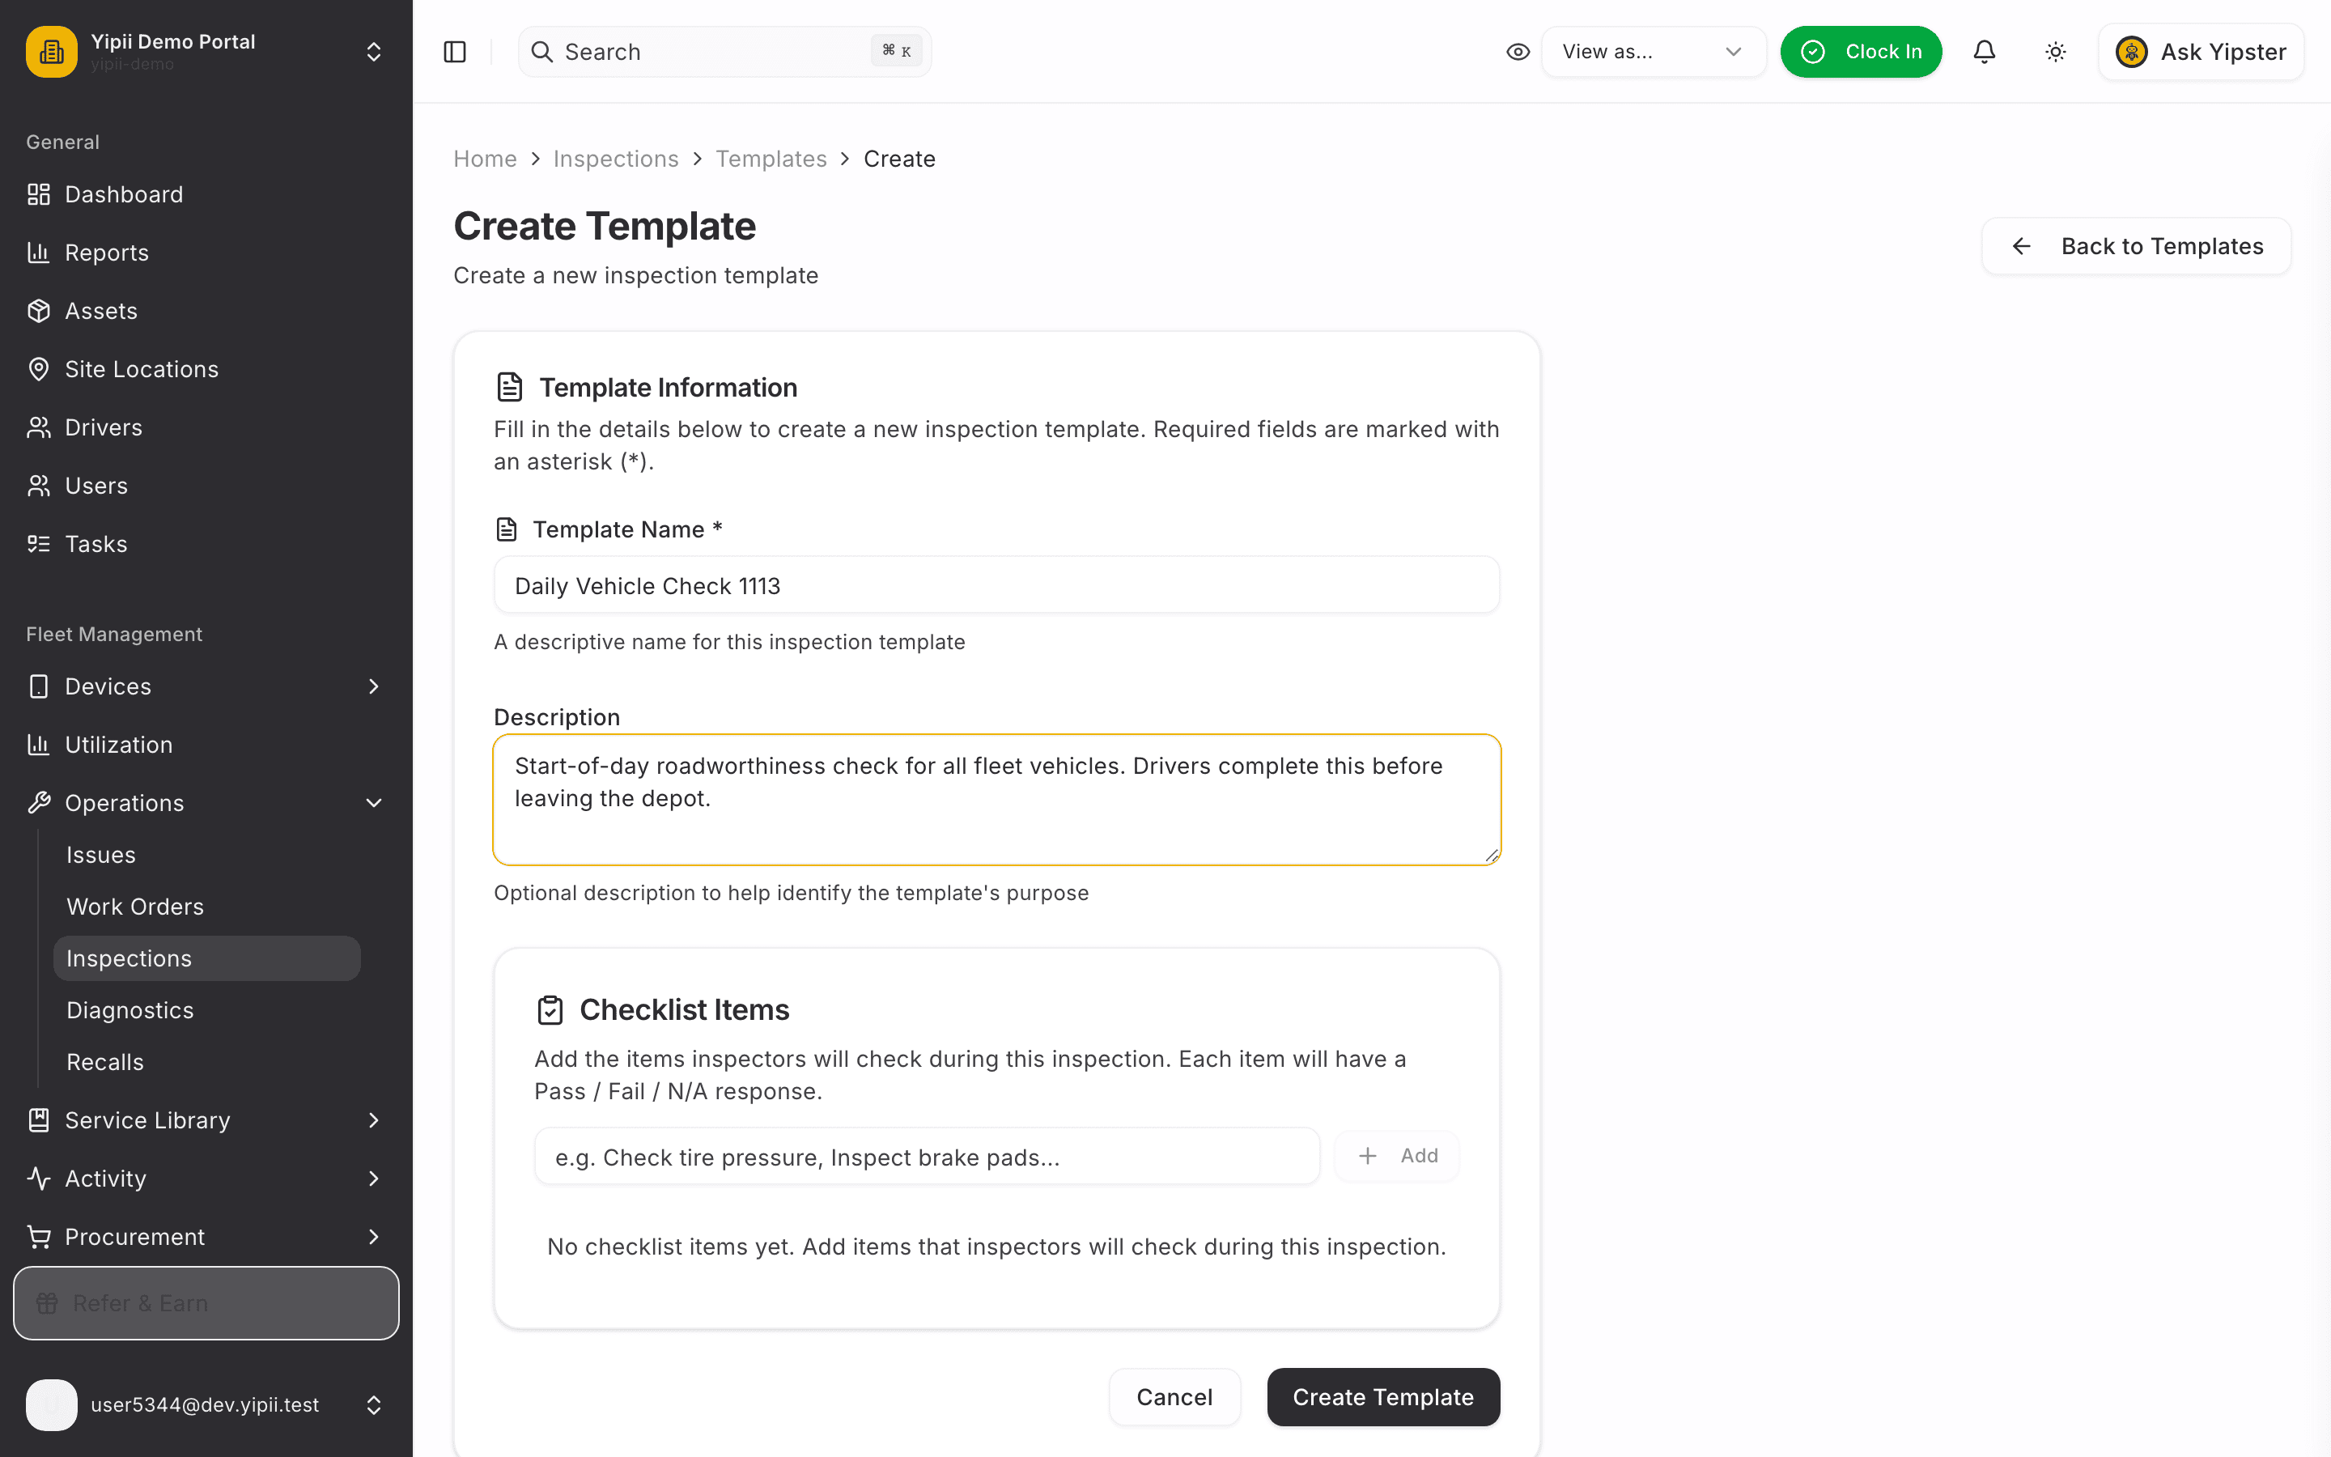This screenshot has width=2331, height=1457.
Task: Go to Site Locations
Action: tap(206, 369)
